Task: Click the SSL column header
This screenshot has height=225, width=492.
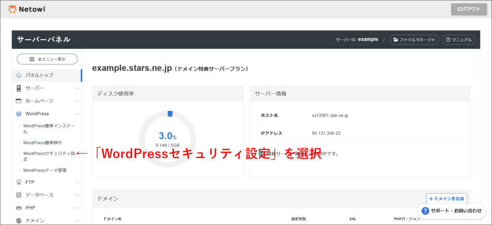Action: point(353,219)
